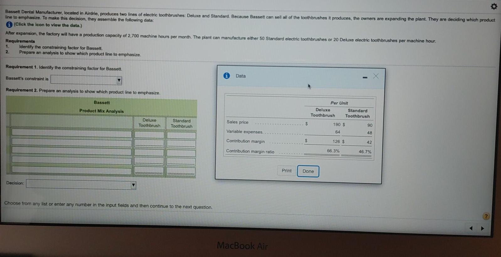This screenshot has width=501, height=257.
Task: Minimize the Data dialog
Action: pos(365,77)
